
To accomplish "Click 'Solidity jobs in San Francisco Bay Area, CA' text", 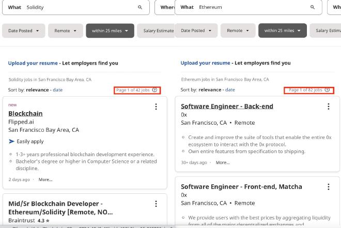I will [x=50, y=80].
